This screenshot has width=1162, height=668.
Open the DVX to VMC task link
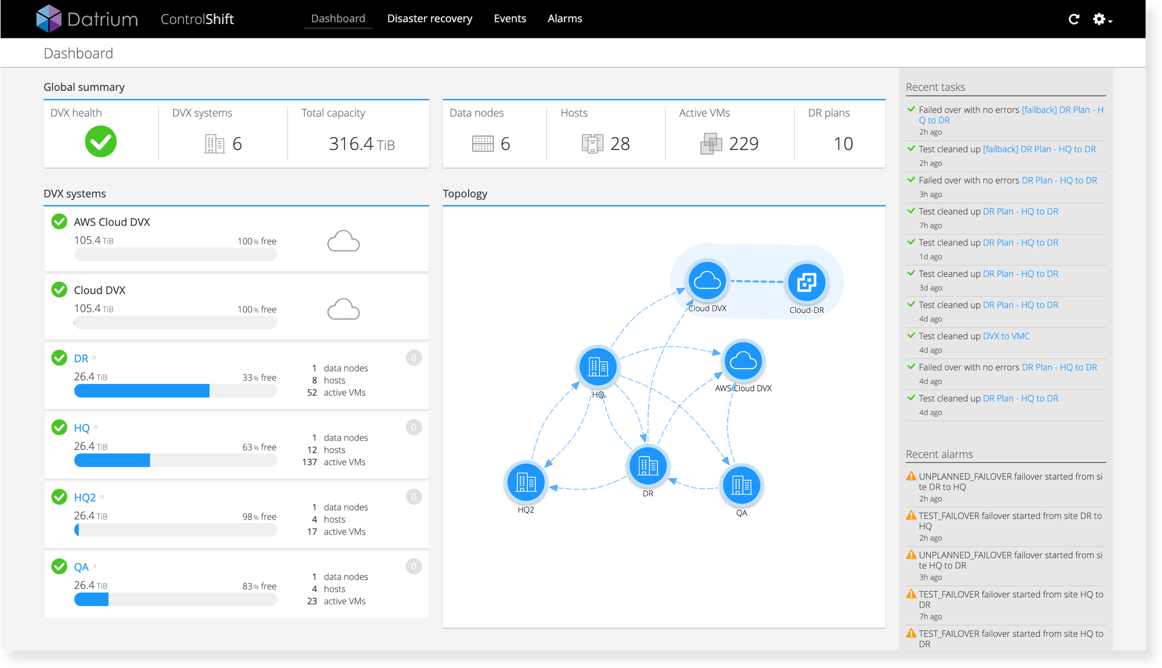tap(1006, 336)
